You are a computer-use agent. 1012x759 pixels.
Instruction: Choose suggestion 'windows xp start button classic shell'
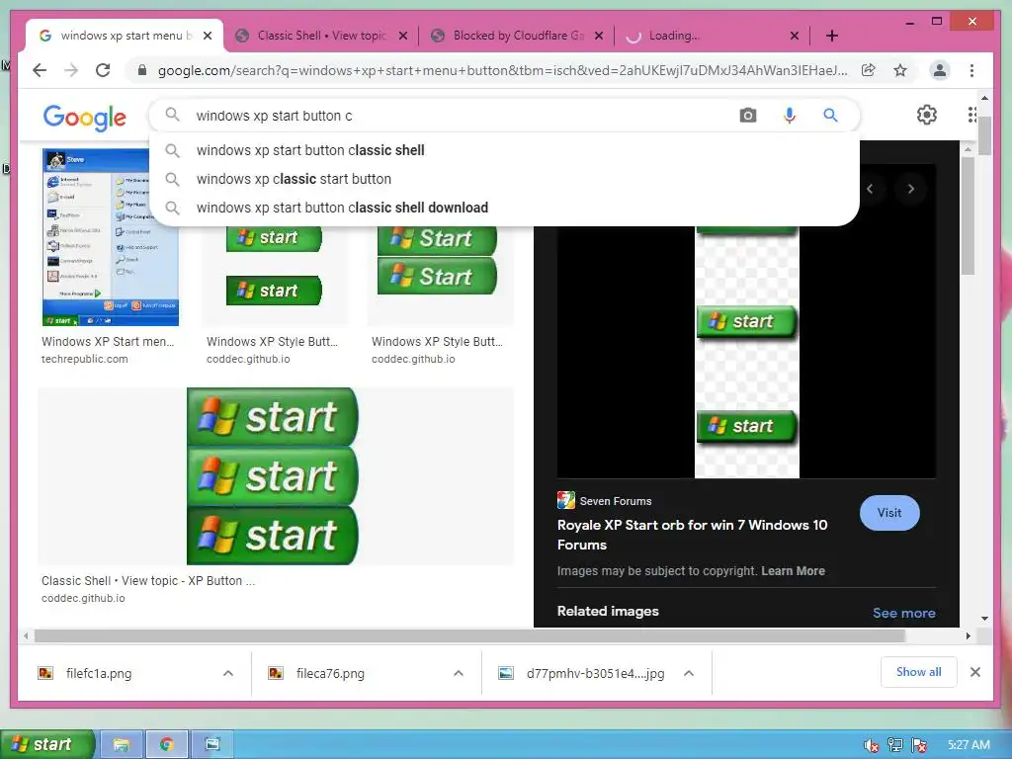click(x=505, y=150)
